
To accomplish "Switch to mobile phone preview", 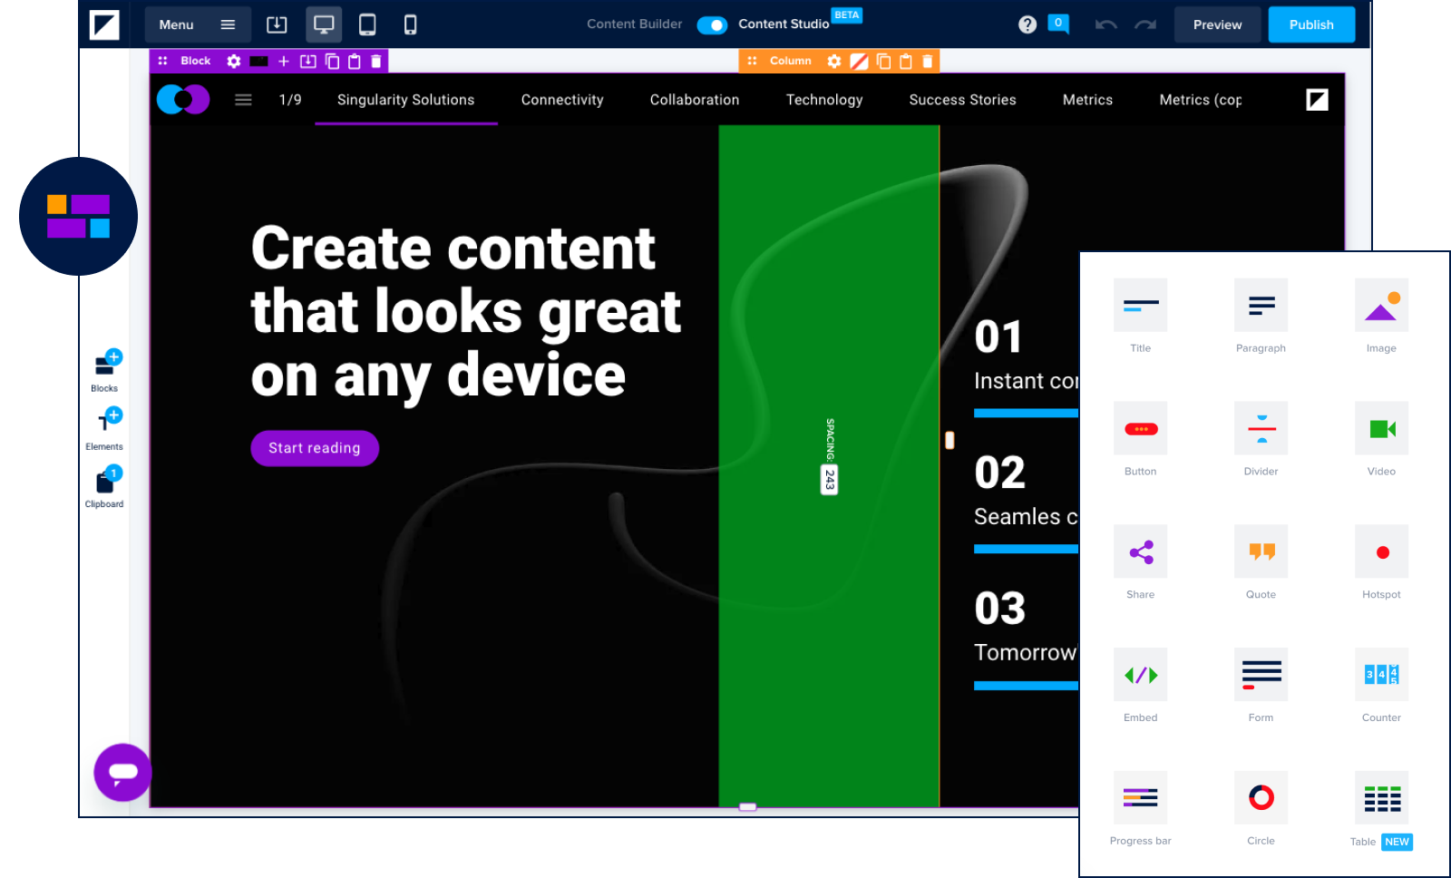I will tap(410, 24).
